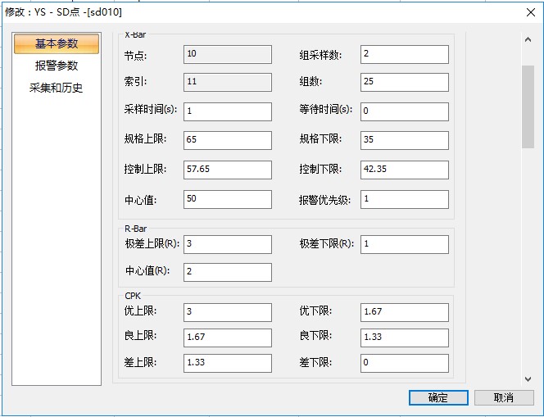544x417 pixels.
Task: Click the scrollbar up arrow
Action: click(528, 39)
